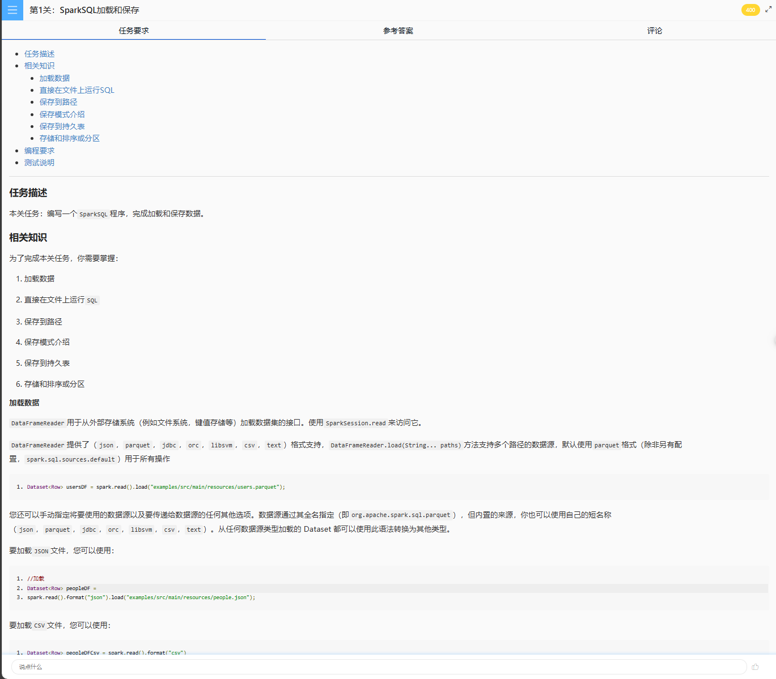Navigate to the 编程要求 link
The image size is (776, 679).
click(x=39, y=151)
